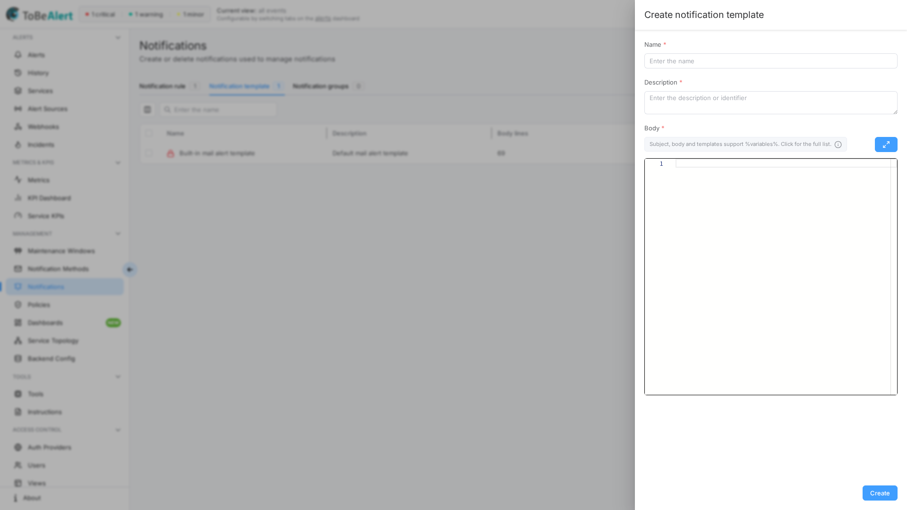Open Maintenance Windows icon in sidebar
This screenshot has width=907, height=510.
point(18,251)
